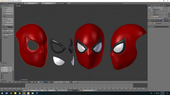
Task: Toggle renderability camera for Untitled.002
Action: [x=168, y=16]
